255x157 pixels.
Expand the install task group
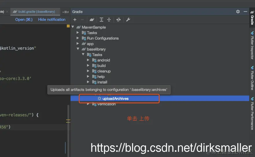pyautogui.click(x=88, y=82)
